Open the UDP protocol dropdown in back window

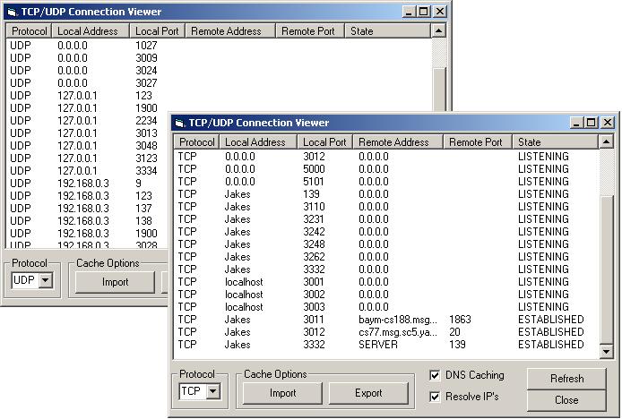coord(46,281)
